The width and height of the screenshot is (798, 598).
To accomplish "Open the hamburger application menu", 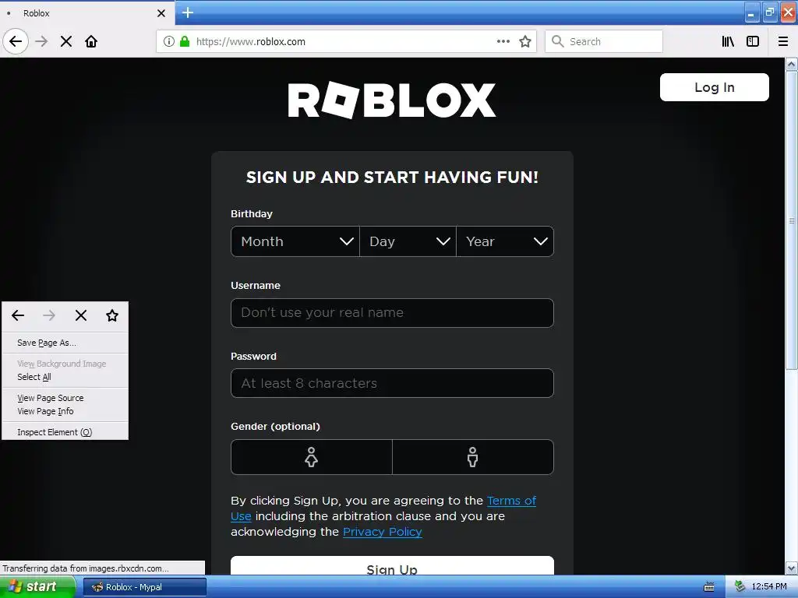I will click(783, 41).
